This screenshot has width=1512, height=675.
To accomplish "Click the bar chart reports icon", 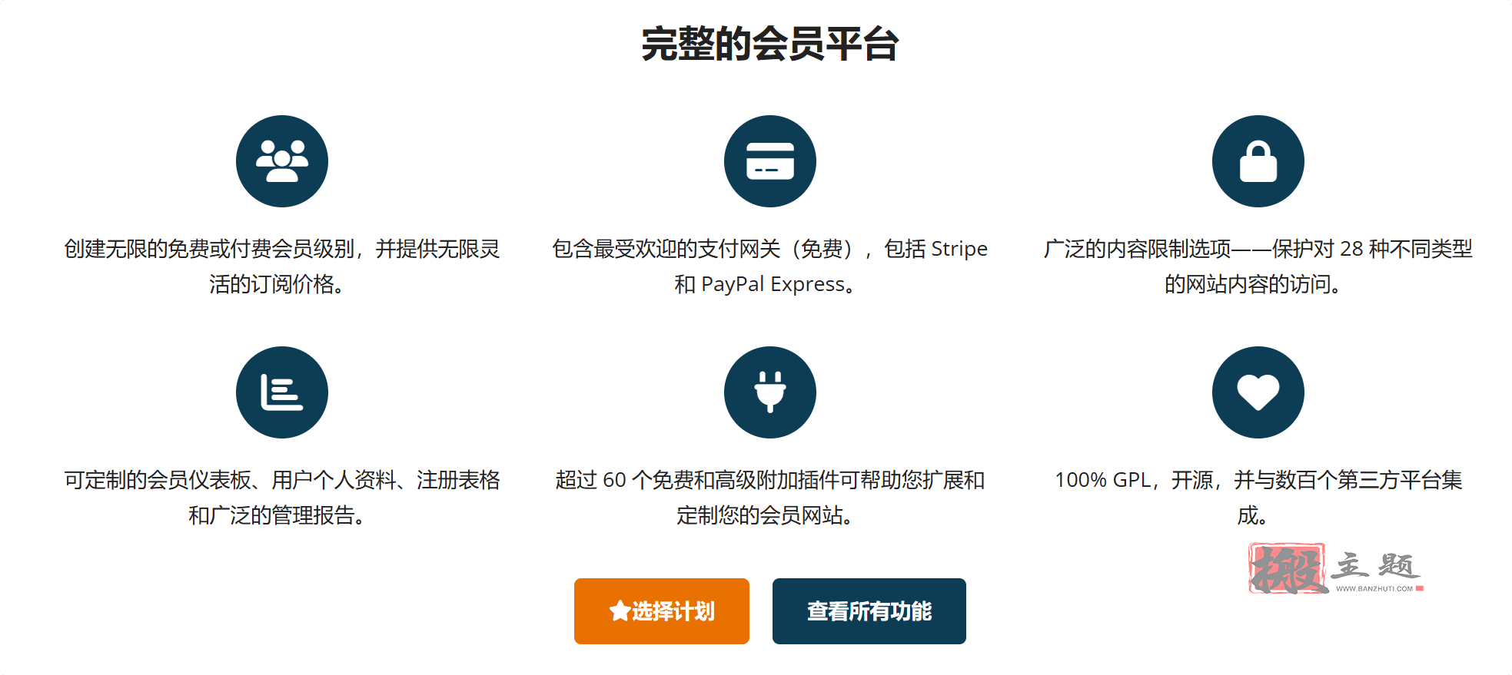I will 282,392.
